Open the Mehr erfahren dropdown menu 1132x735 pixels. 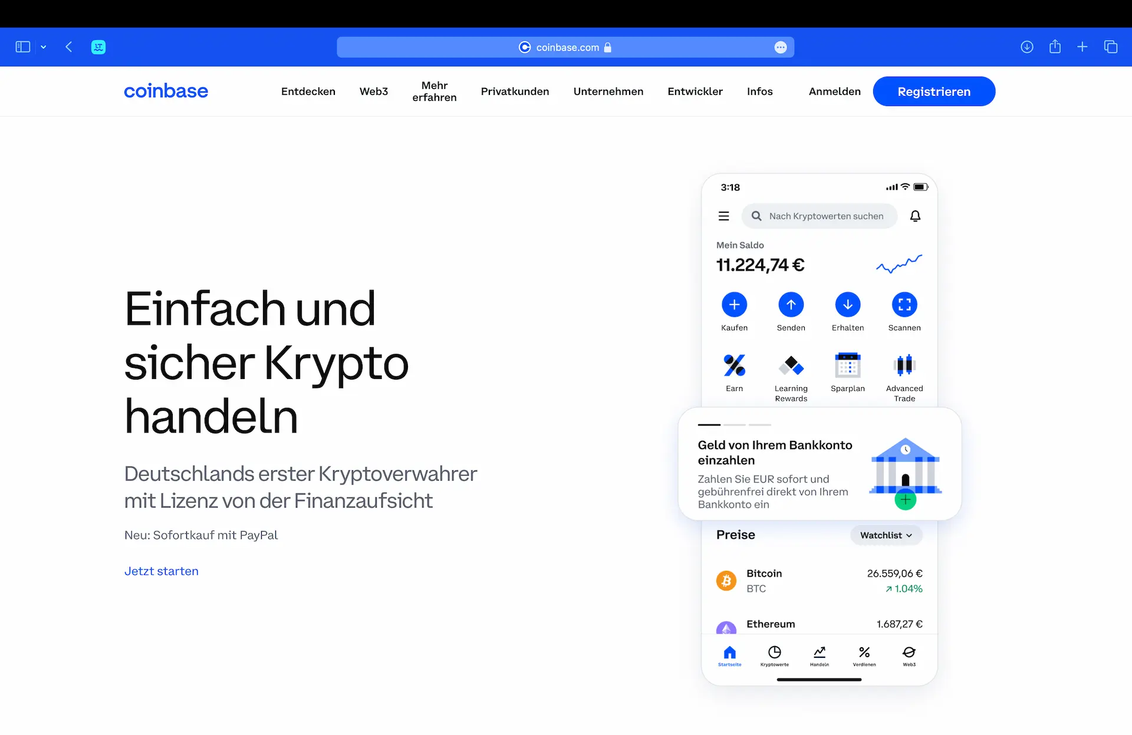(433, 91)
